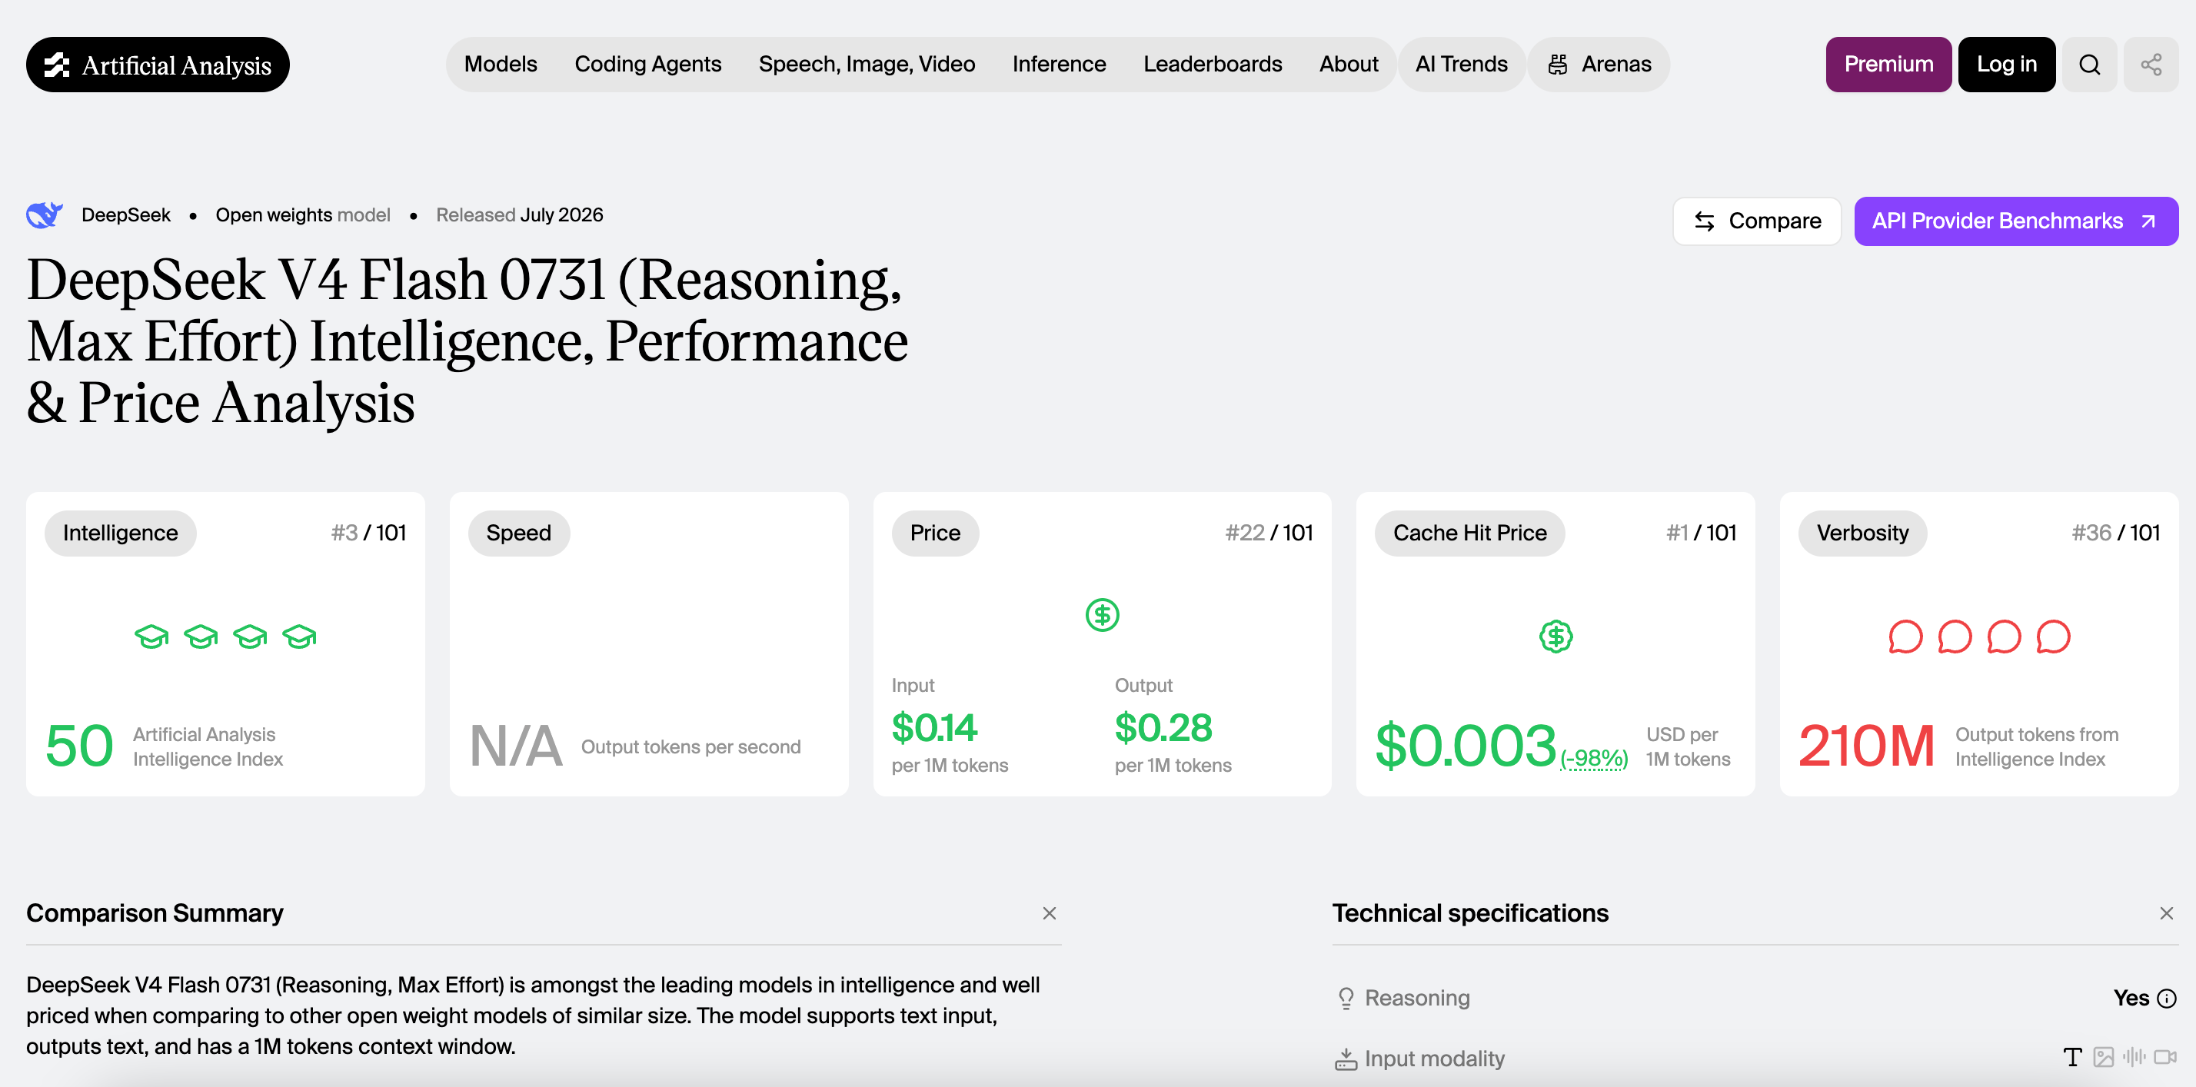
Task: Open the Leaderboards menu
Action: (1213, 65)
